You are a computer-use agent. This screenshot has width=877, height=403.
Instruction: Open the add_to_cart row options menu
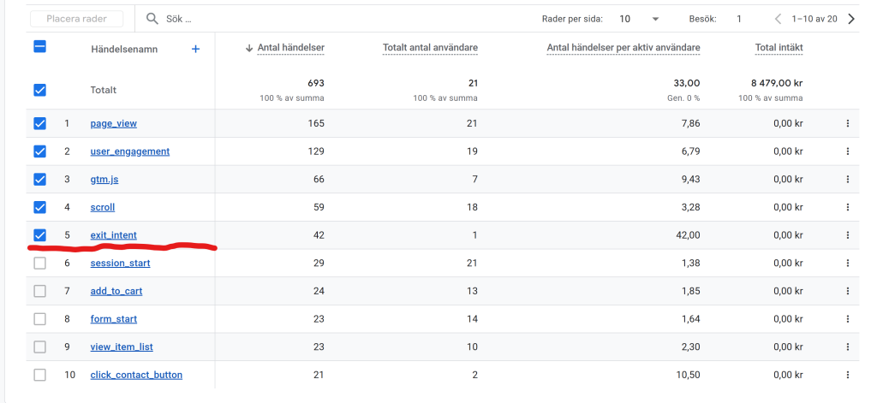pos(848,291)
